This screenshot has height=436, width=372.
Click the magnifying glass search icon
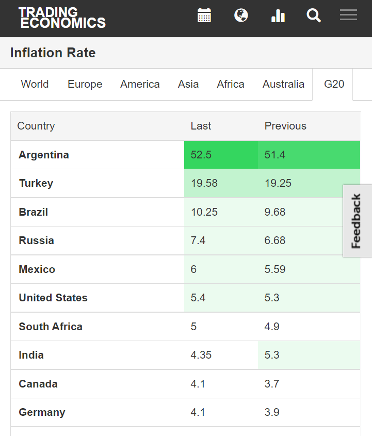(314, 15)
